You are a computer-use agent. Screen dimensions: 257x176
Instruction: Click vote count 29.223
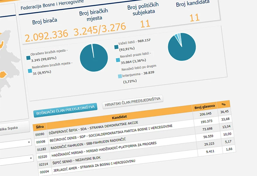click(209, 144)
